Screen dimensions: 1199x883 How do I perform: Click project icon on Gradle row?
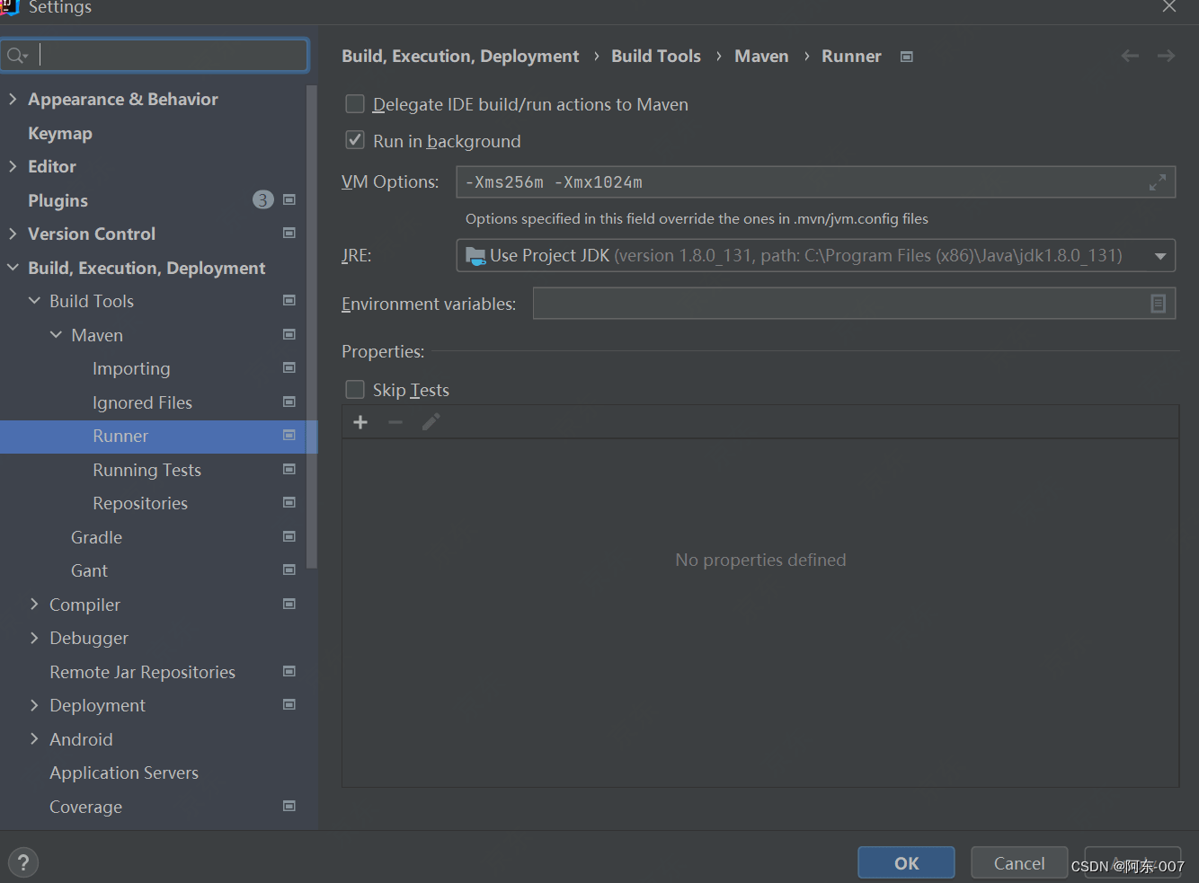pyautogui.click(x=289, y=536)
